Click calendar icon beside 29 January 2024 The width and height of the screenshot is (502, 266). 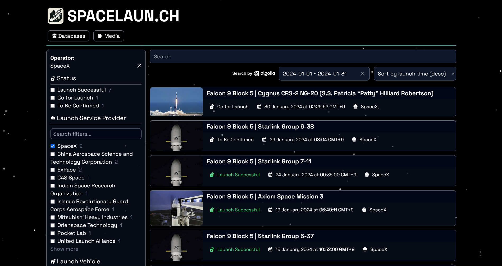coord(264,140)
